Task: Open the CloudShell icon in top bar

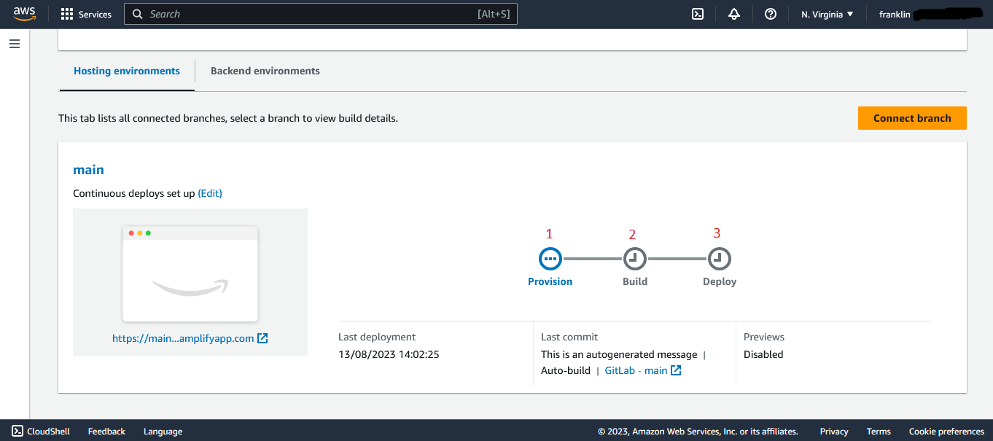Action: coord(698,14)
